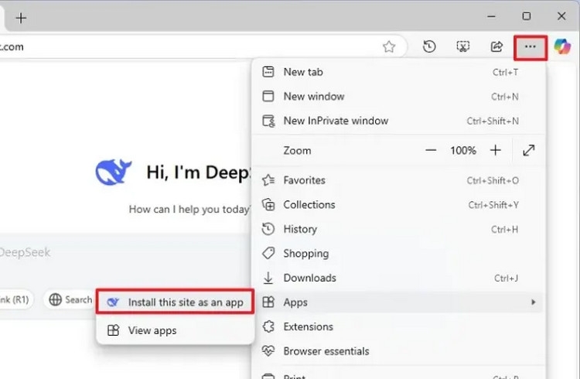Select View apps in submenu
The width and height of the screenshot is (580, 379).
tap(175, 330)
